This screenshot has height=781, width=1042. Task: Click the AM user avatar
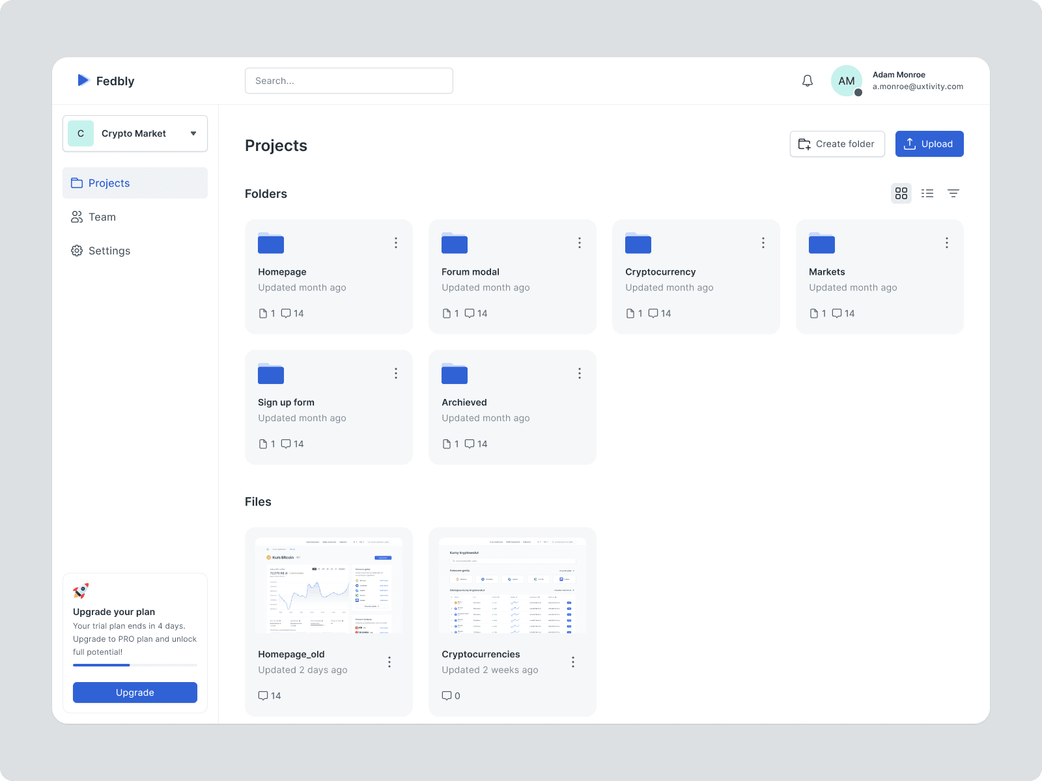click(x=847, y=81)
